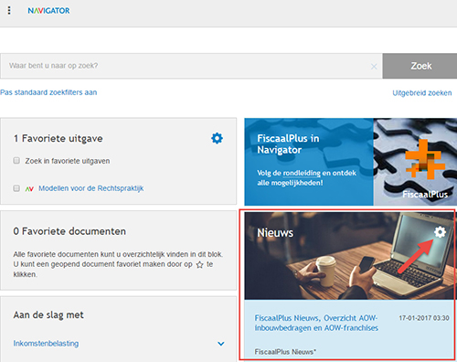Click the '1 Favoriete uitgave' heading
Screen dimensions: 457x362
(x=58, y=139)
